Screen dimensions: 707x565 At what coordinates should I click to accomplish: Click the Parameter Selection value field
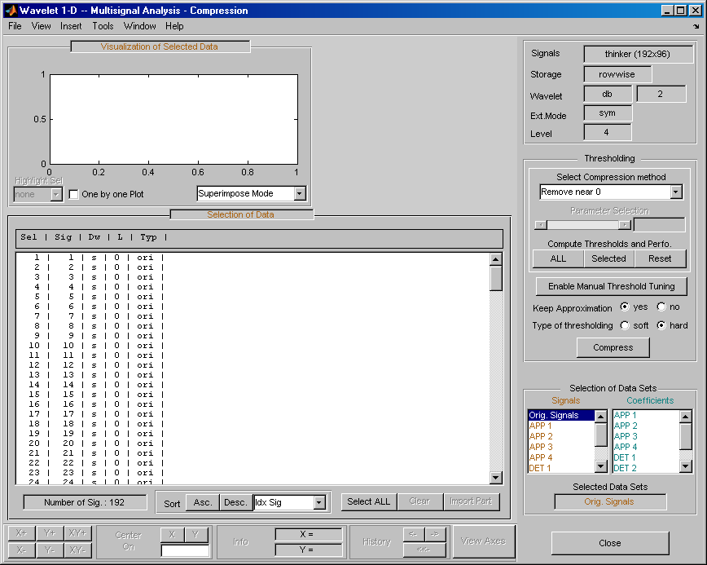point(660,225)
